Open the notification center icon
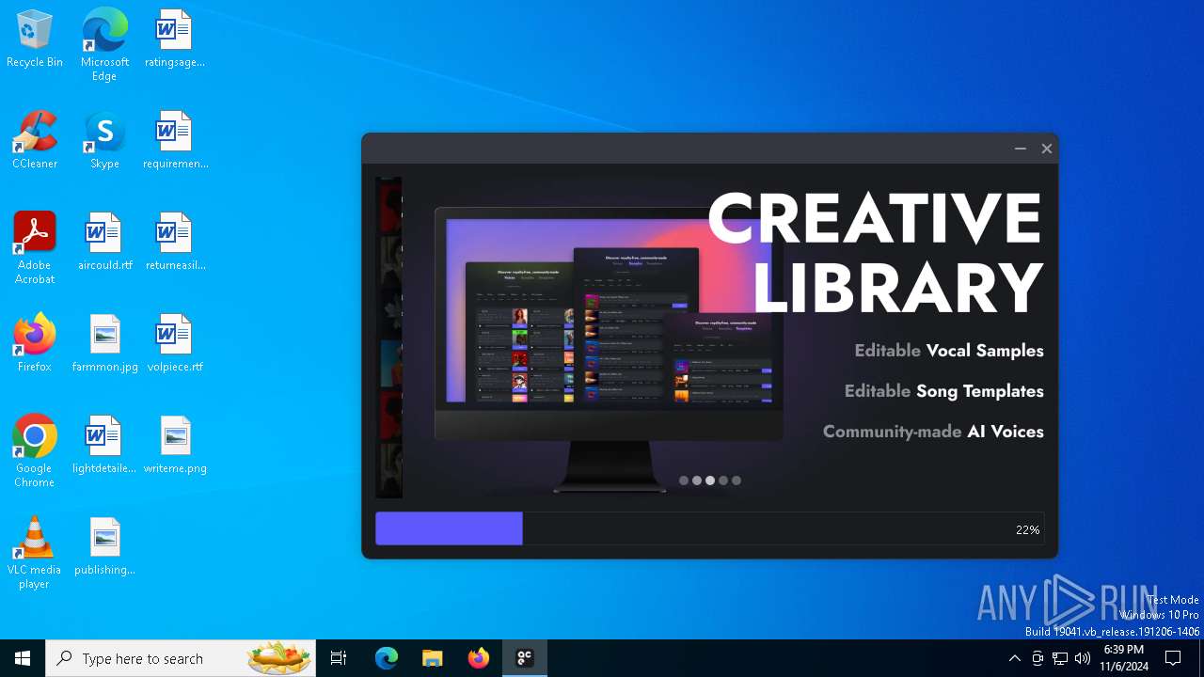Screen dimensions: 1204x677 (1173, 658)
